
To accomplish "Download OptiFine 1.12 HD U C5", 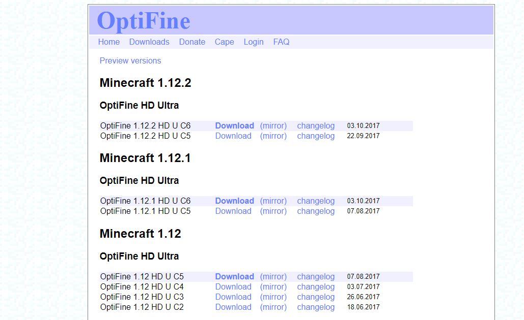I will [x=235, y=277].
